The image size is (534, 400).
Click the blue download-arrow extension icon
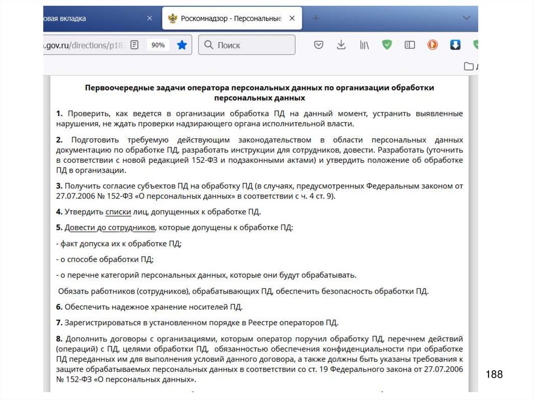[455, 45]
